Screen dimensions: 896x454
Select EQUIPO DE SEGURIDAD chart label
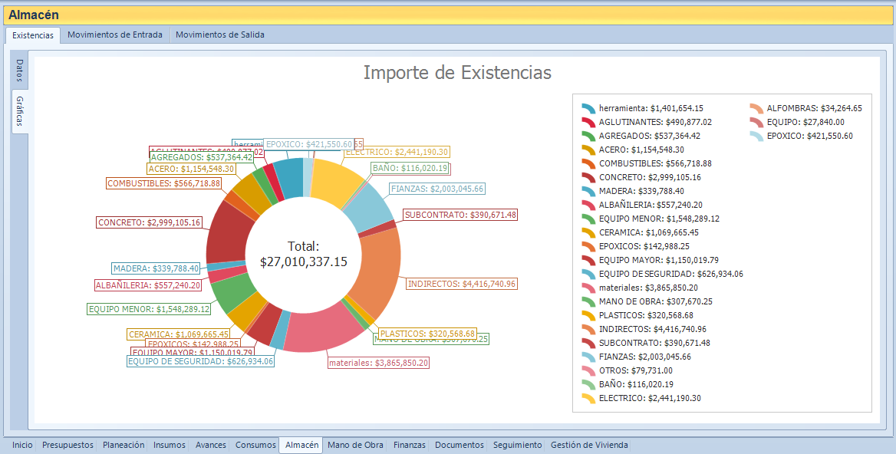[x=200, y=361]
